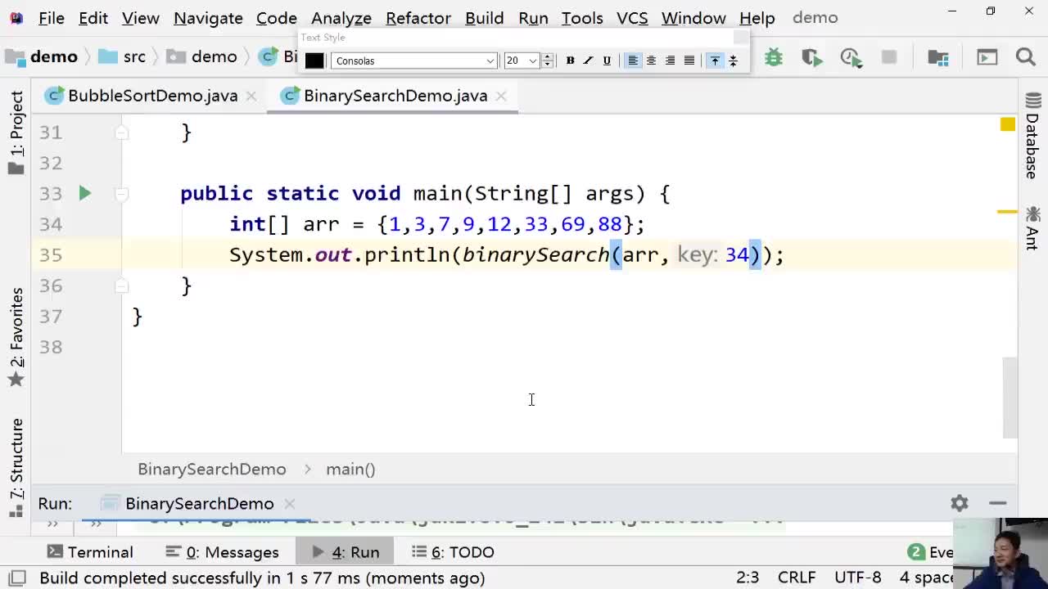Viewport: 1048px width, 589px height.
Task: Switch to BubbleSortDemo.java tab
Action: pos(152,96)
